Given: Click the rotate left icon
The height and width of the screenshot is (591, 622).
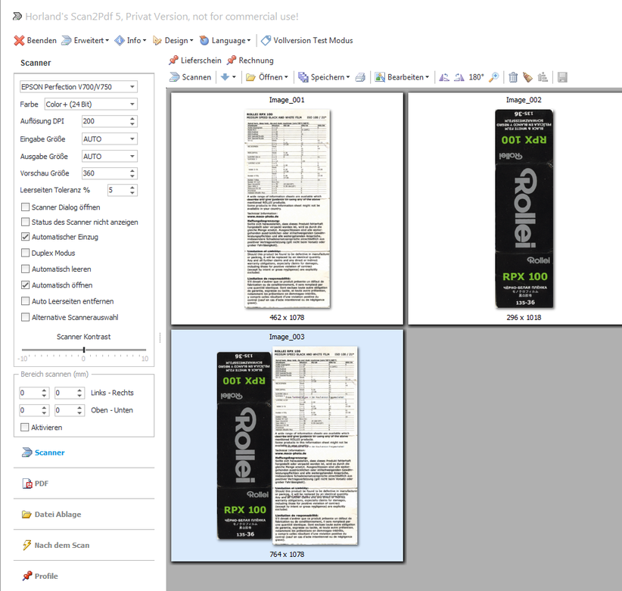Looking at the screenshot, I should tap(444, 77).
